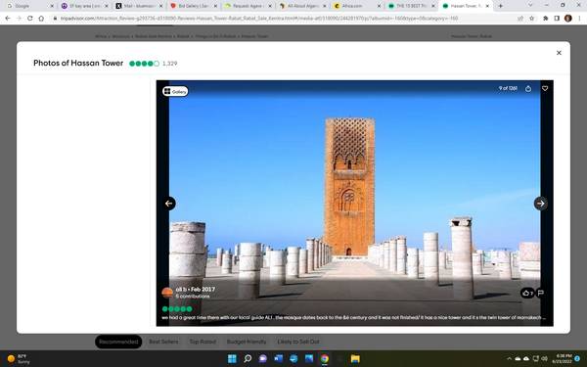Report photo using the flag icon
The width and height of the screenshot is (587, 367).
point(541,293)
